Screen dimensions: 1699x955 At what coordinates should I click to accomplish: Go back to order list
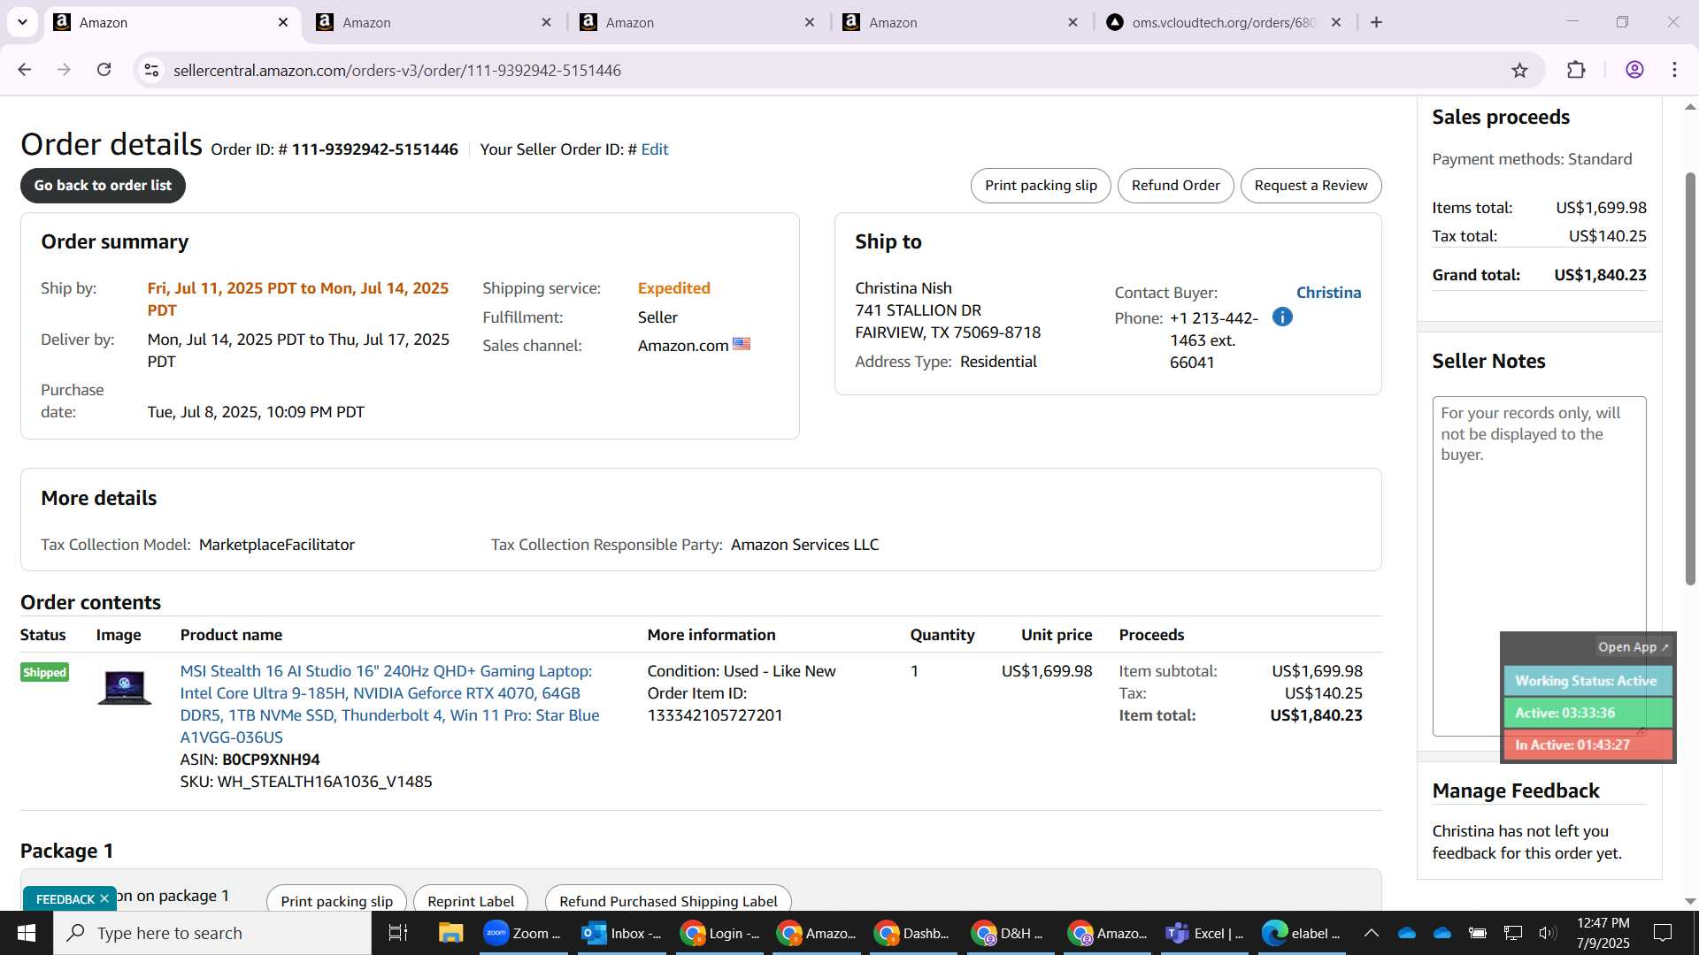pyautogui.click(x=103, y=186)
